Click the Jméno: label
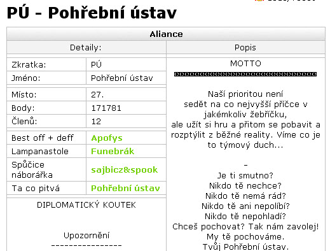The height and width of the screenshot is (251, 330). click(25, 78)
